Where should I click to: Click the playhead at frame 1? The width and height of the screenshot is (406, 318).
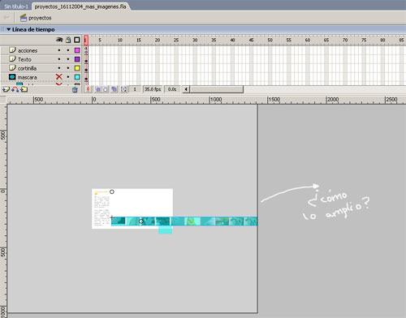(x=86, y=40)
